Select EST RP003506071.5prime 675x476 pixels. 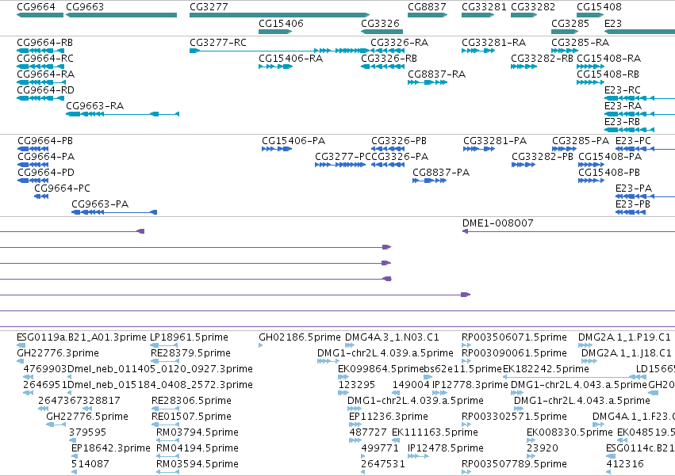(514, 337)
